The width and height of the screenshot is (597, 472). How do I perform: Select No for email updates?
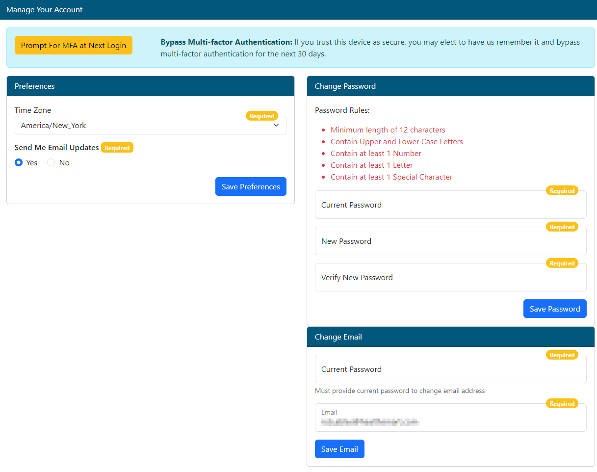click(x=51, y=162)
